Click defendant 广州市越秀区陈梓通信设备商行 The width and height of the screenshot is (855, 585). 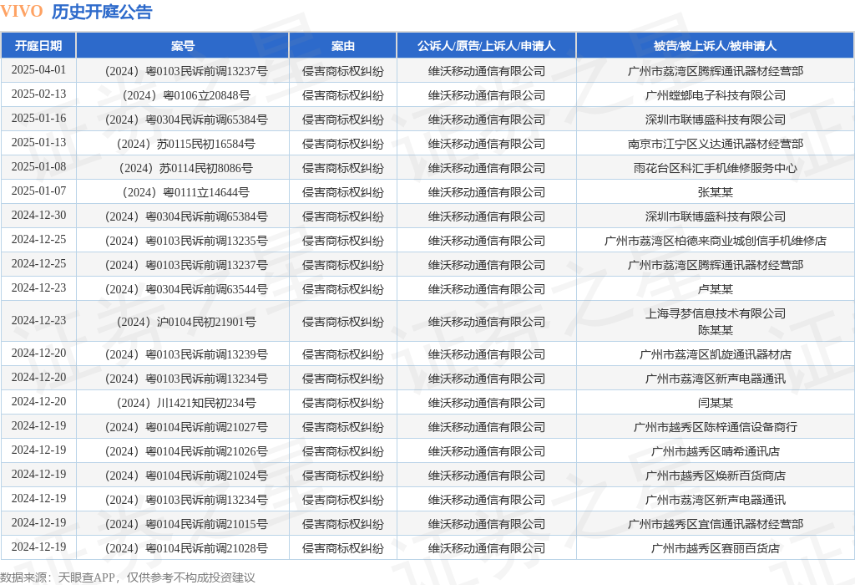[715, 427]
